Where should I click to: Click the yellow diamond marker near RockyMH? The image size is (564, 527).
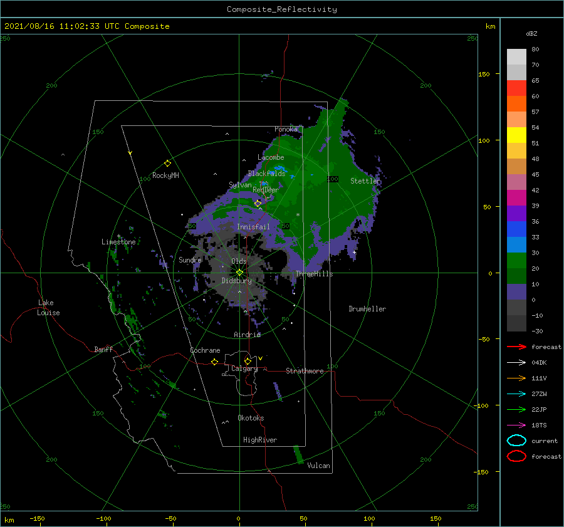pos(167,164)
